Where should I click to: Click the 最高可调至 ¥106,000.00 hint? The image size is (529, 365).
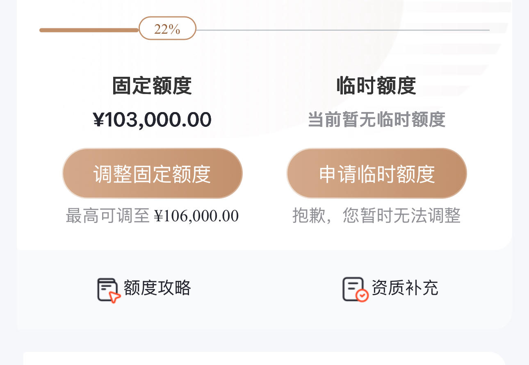152,216
